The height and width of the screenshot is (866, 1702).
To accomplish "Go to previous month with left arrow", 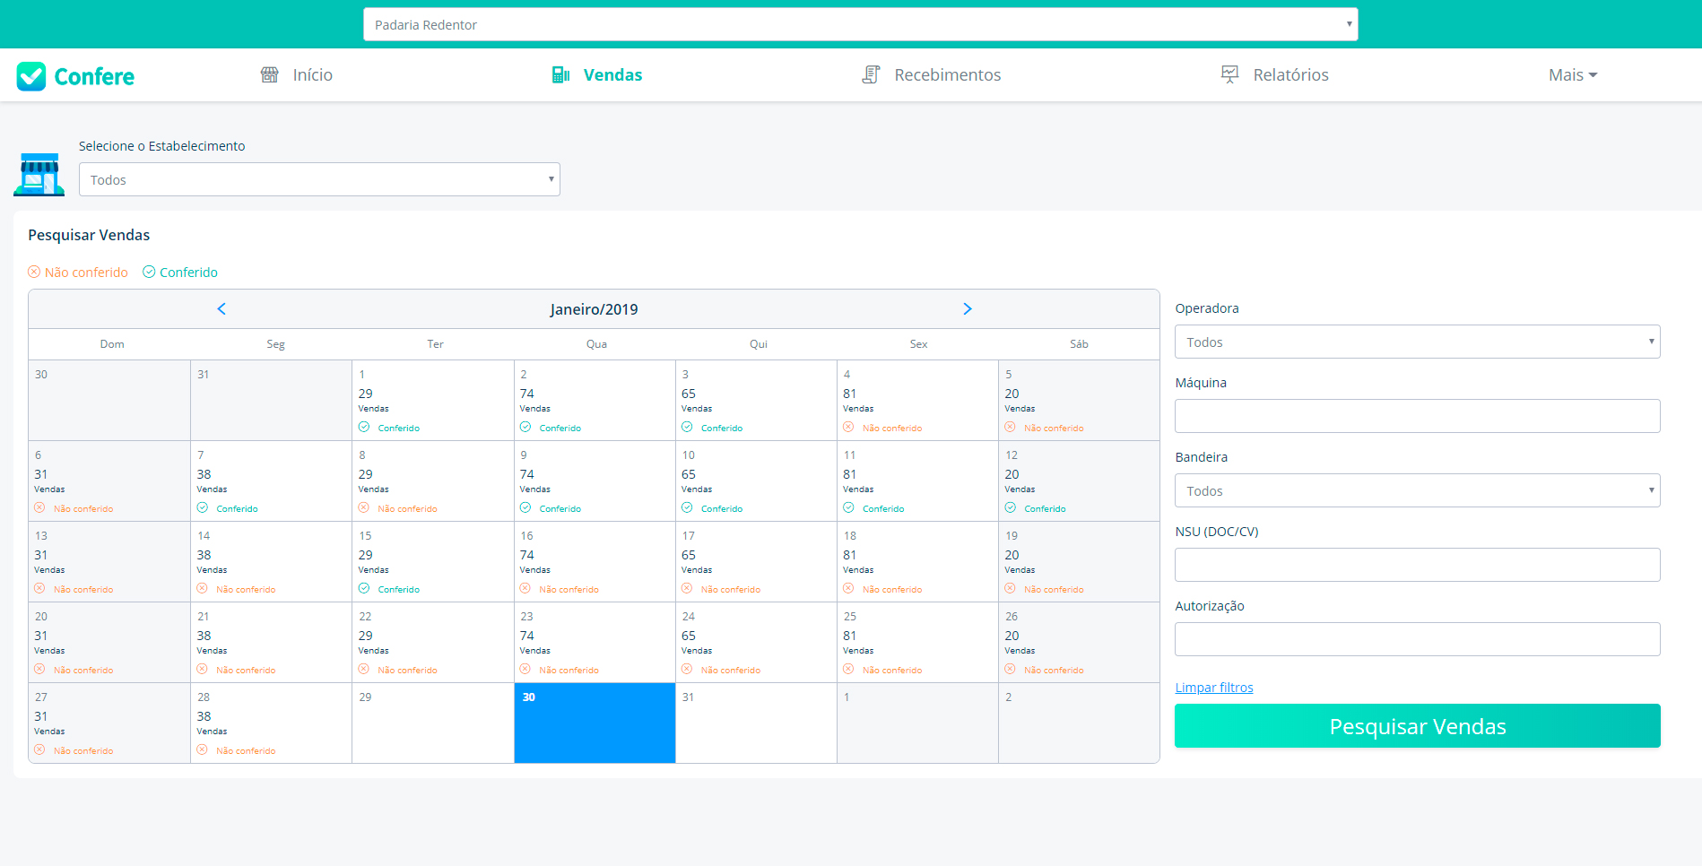I will point(221,309).
